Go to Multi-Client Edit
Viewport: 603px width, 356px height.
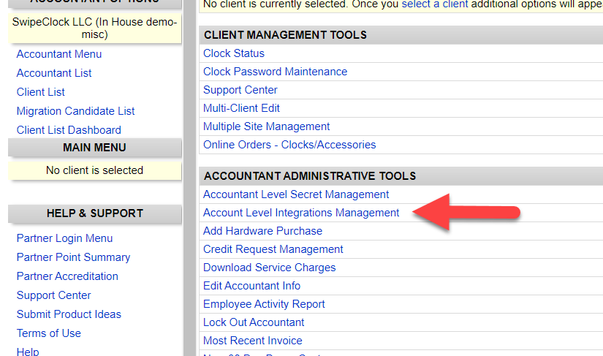point(241,108)
